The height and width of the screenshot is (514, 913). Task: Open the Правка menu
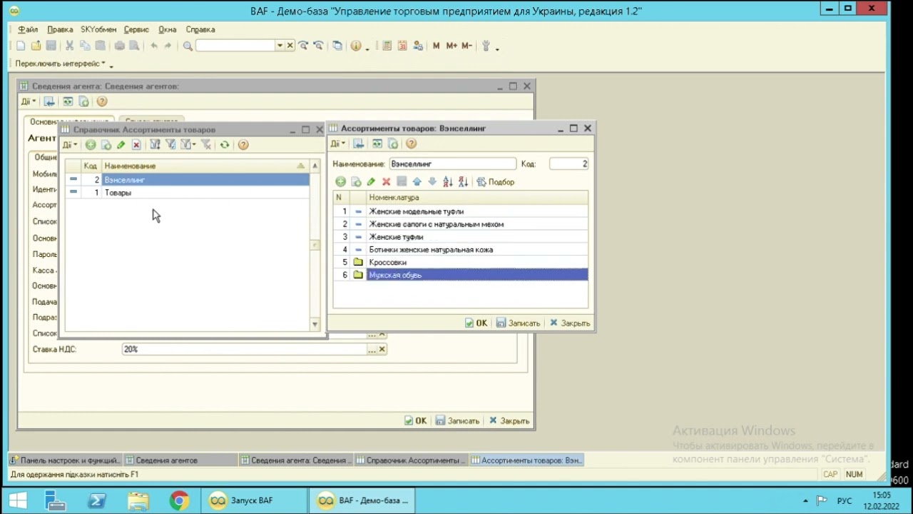60,29
